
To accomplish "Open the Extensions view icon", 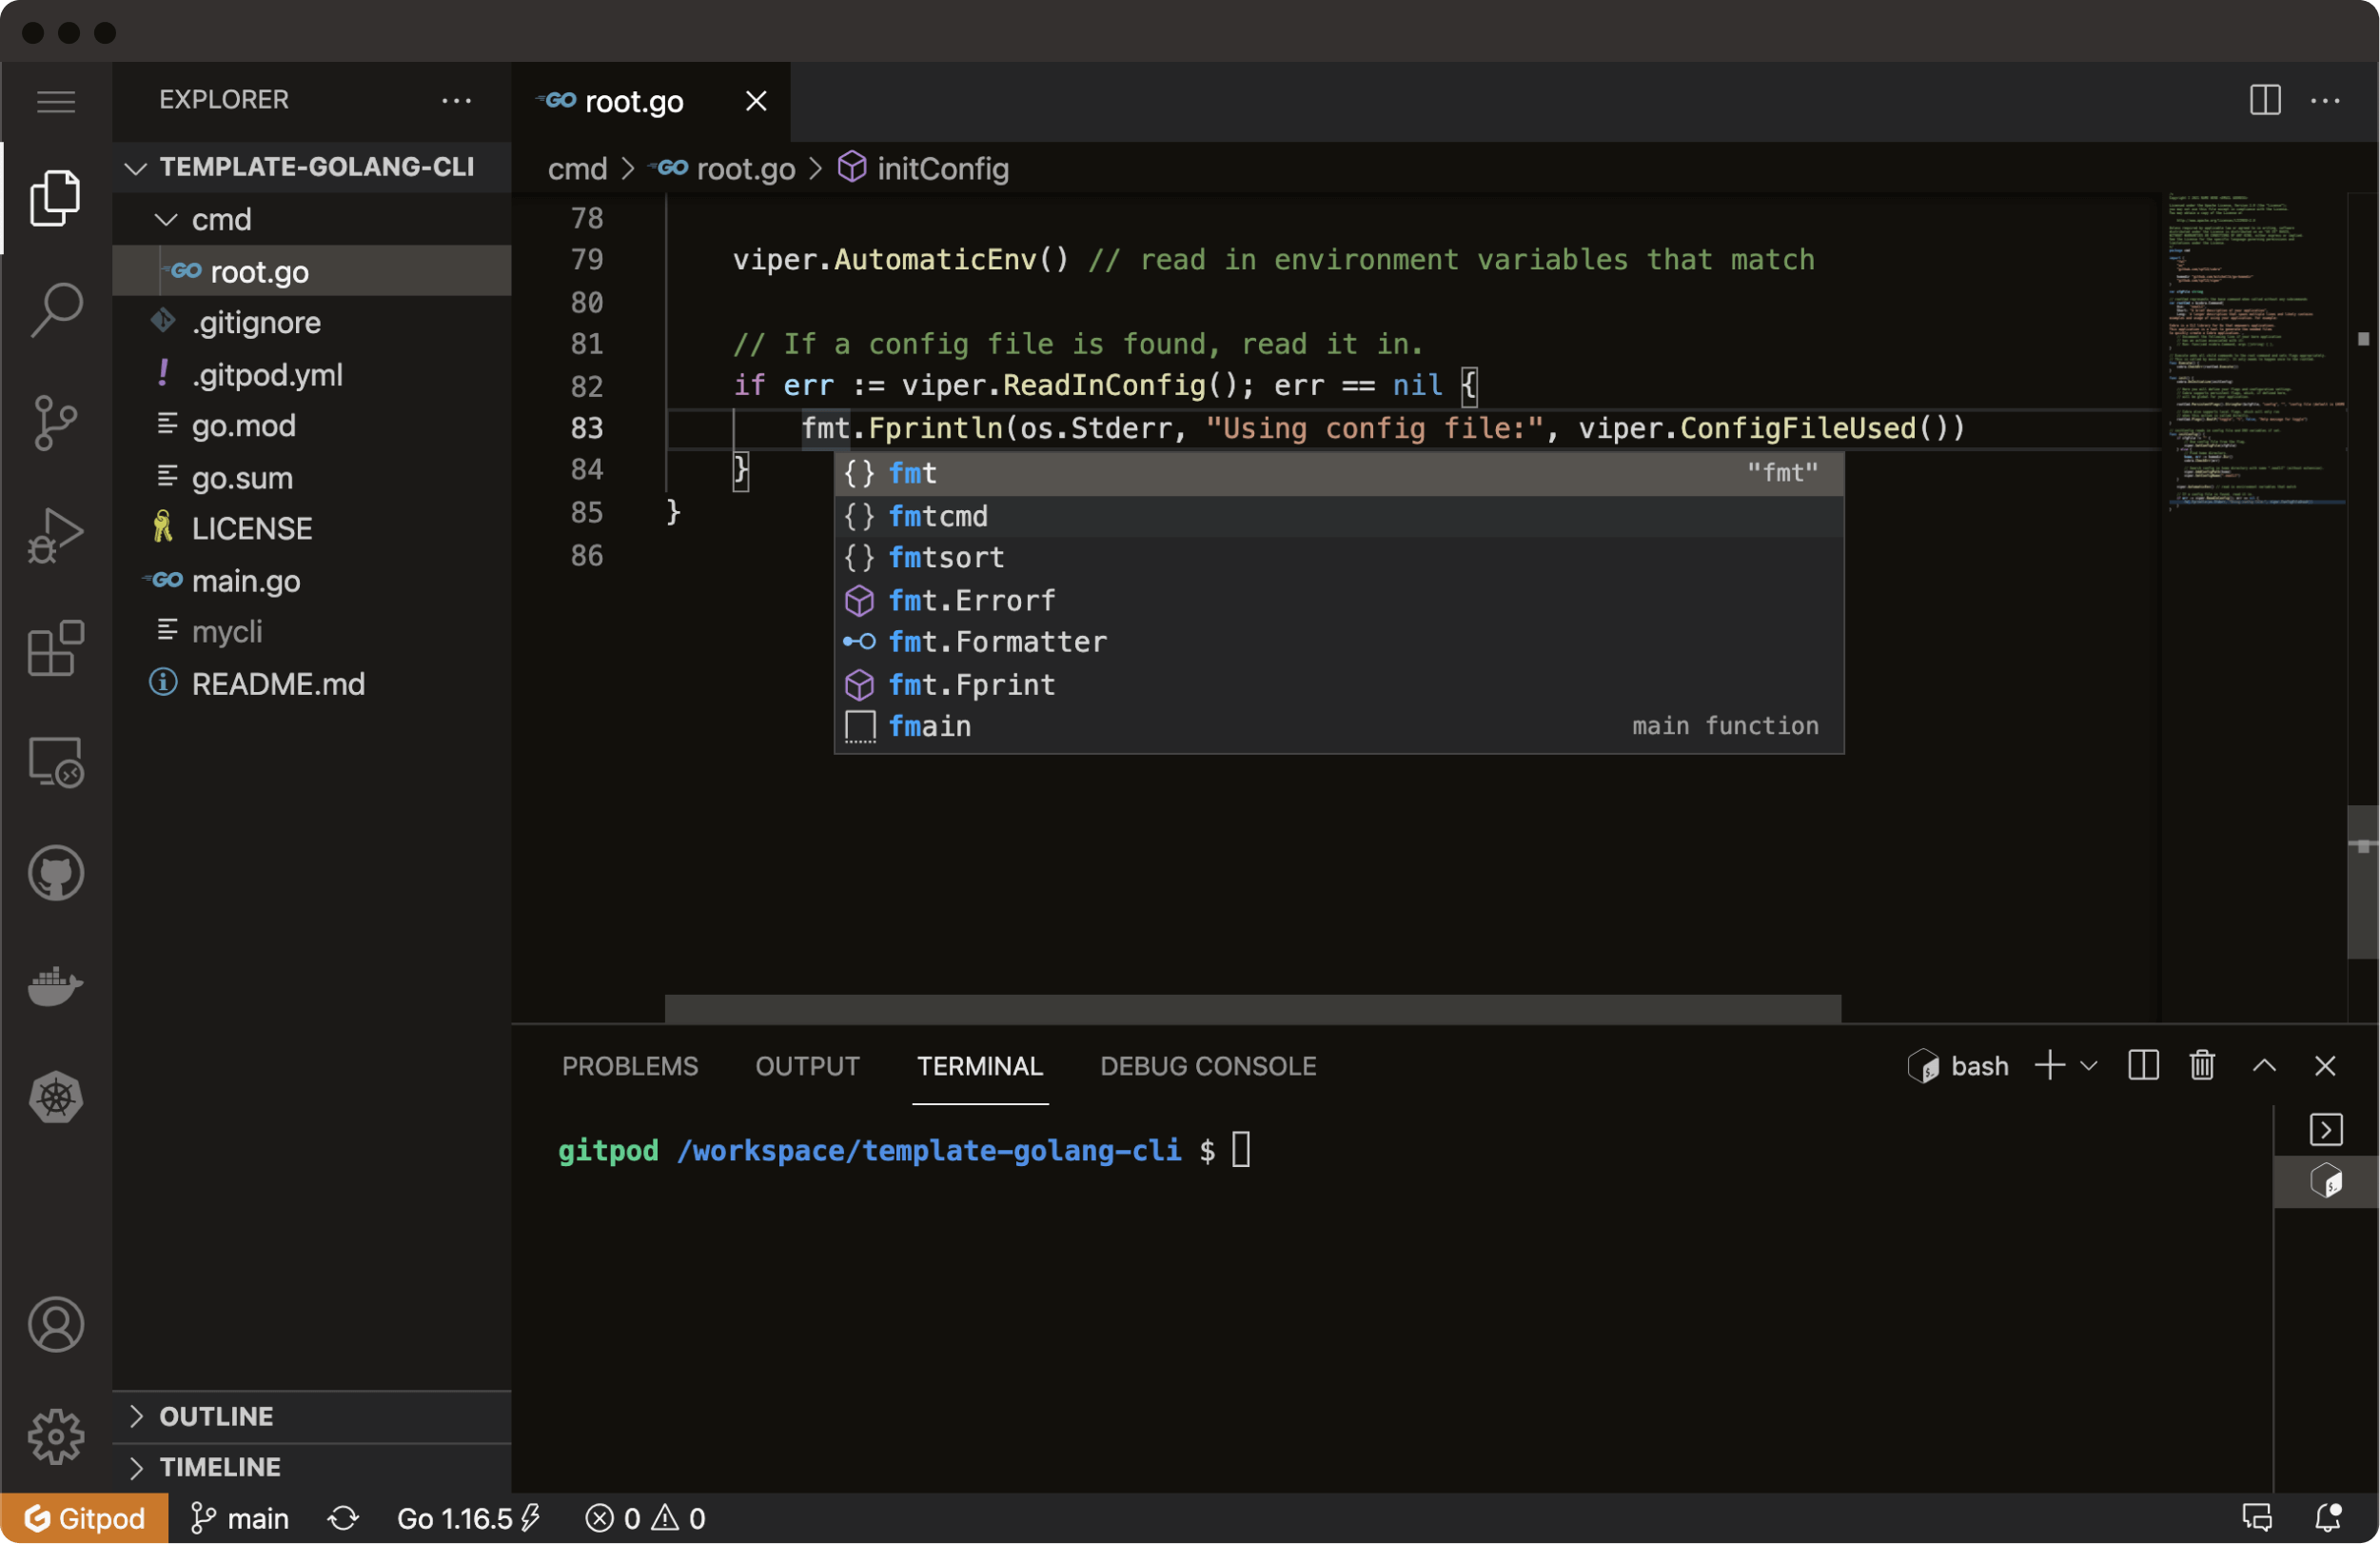I will (x=56, y=648).
